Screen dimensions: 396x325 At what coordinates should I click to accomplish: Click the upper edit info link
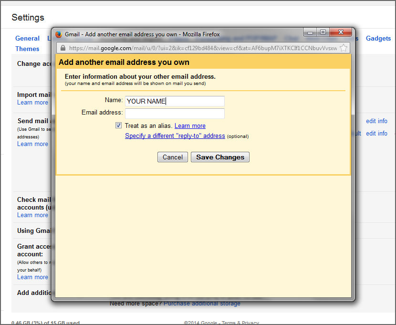tap(376, 121)
